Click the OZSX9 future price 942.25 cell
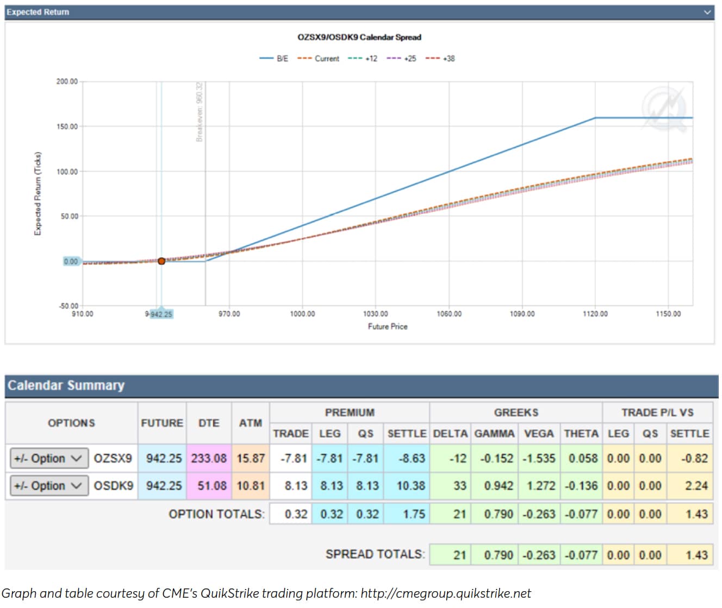The image size is (722, 608). tap(162, 459)
